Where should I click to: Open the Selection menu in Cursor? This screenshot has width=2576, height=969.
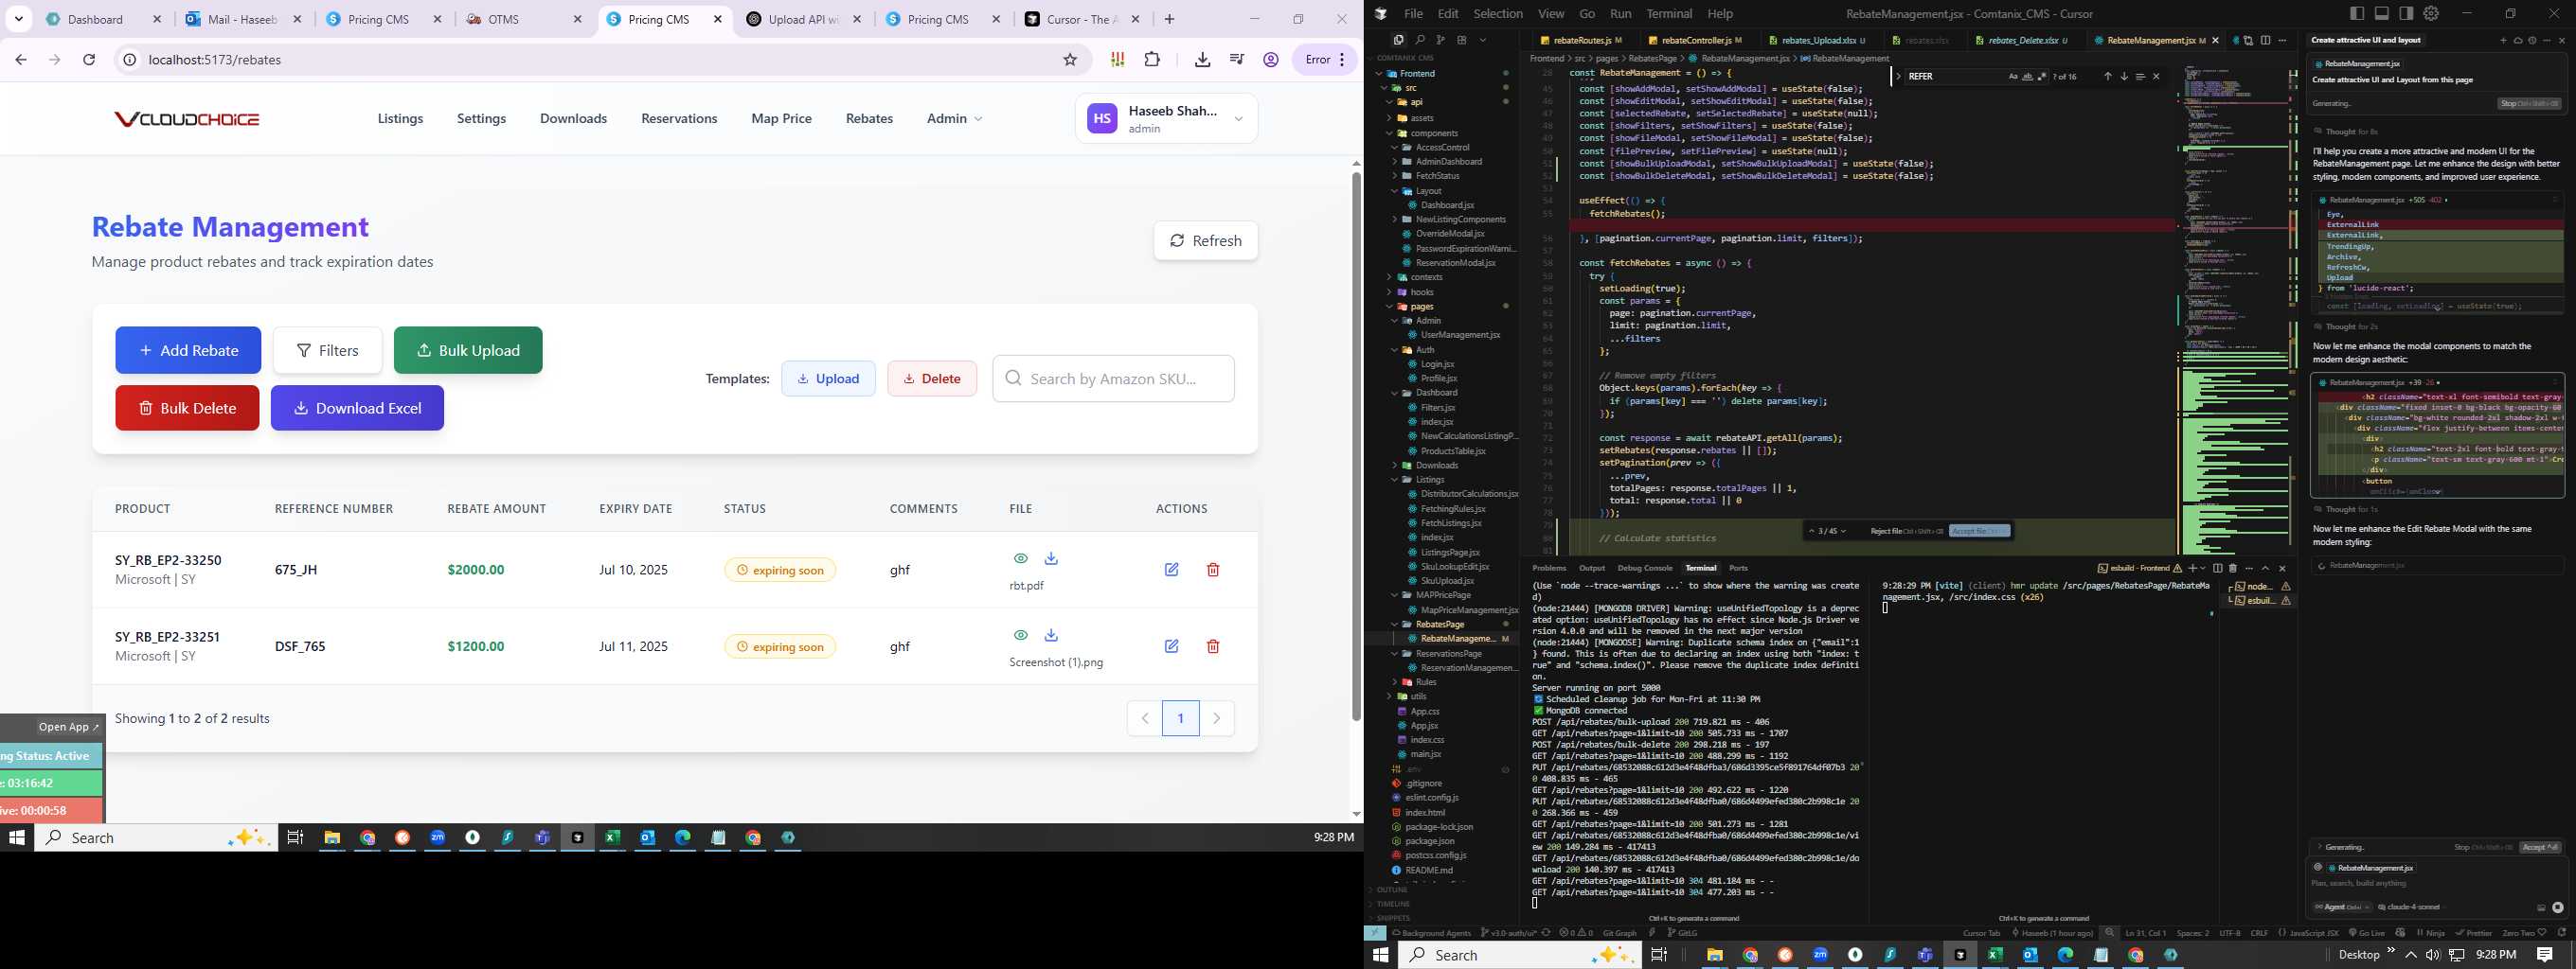pos(1498,14)
